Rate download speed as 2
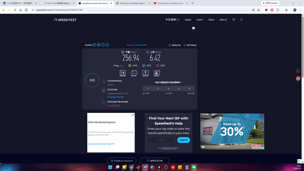Viewport: 304px width, 171px height. click(158, 89)
